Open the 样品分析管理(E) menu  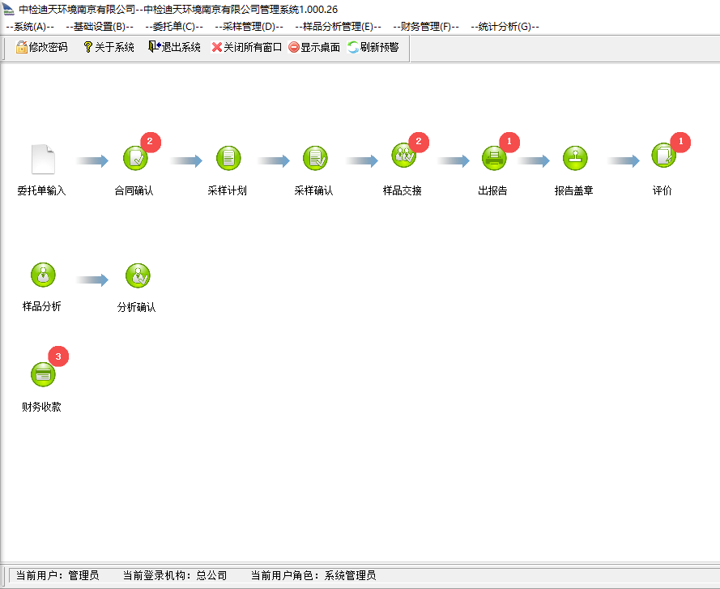point(338,27)
